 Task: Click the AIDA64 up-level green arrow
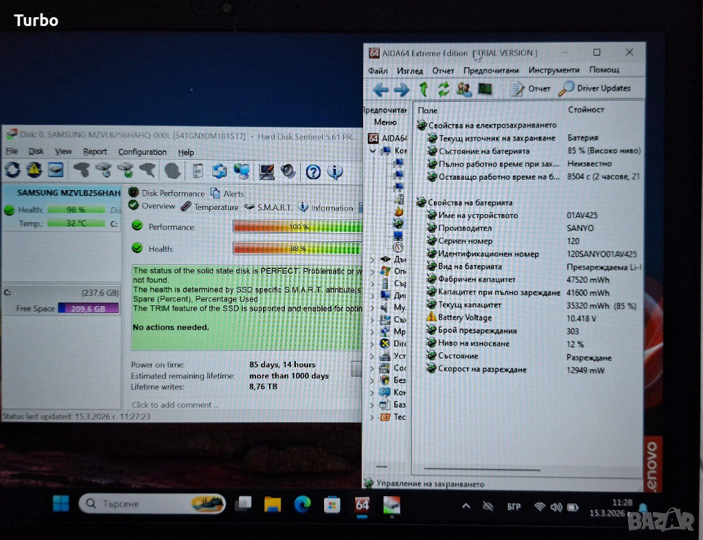(424, 89)
